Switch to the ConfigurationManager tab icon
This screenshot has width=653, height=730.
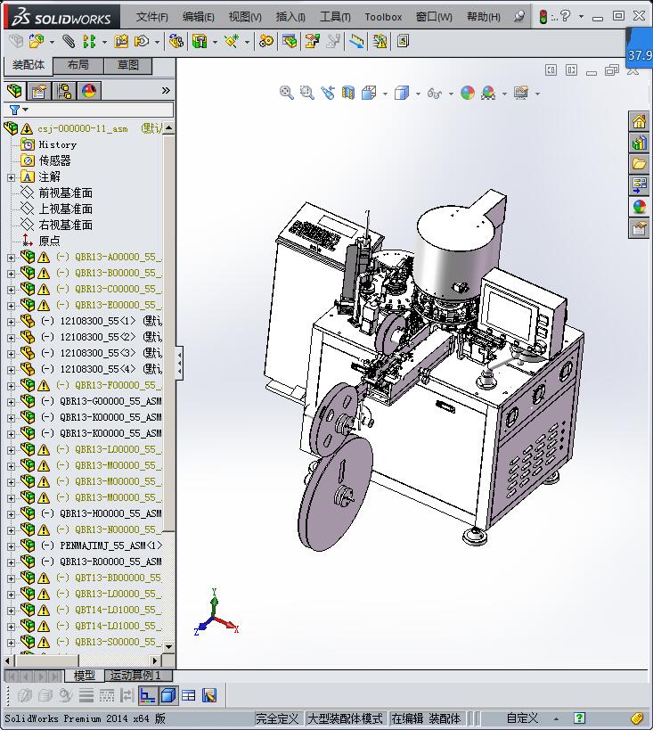pyautogui.click(x=64, y=91)
